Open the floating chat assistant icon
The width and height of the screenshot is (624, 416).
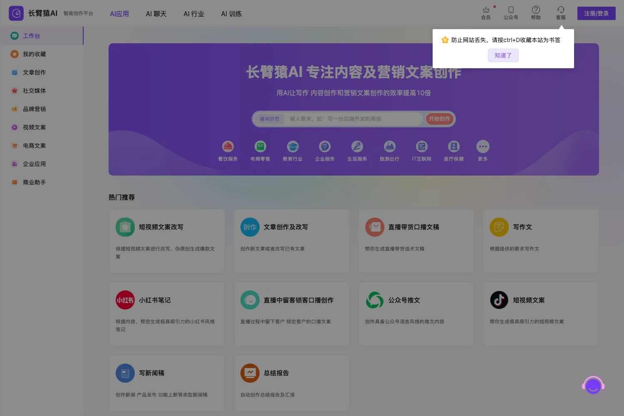tap(593, 385)
